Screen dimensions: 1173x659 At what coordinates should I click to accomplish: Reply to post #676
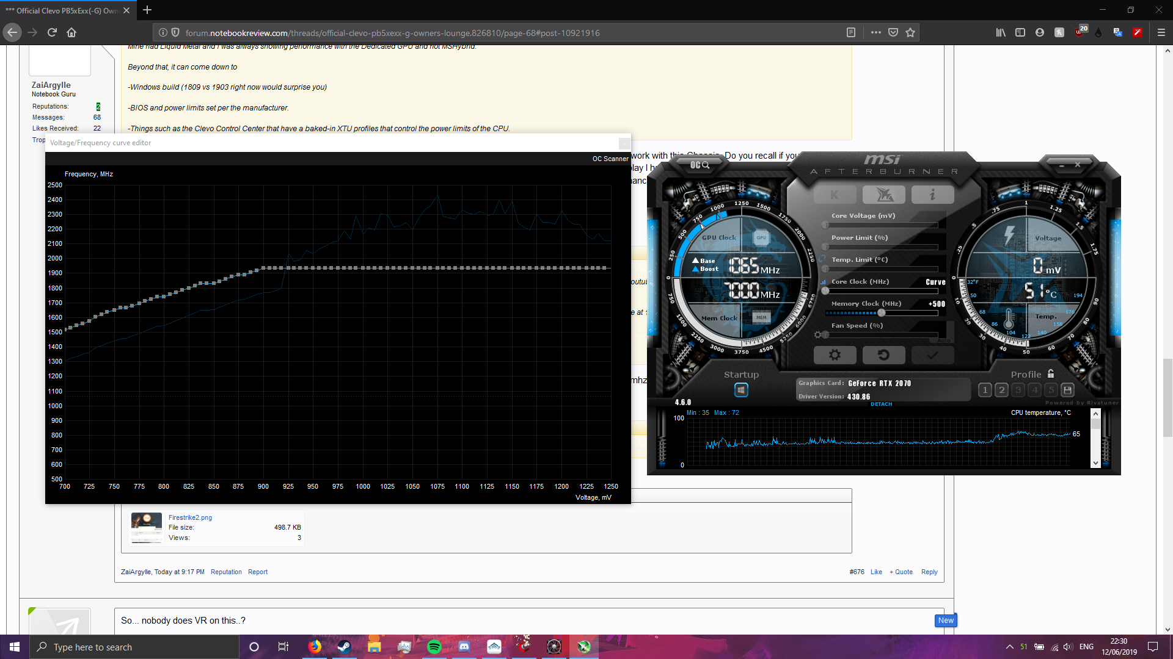click(x=929, y=572)
